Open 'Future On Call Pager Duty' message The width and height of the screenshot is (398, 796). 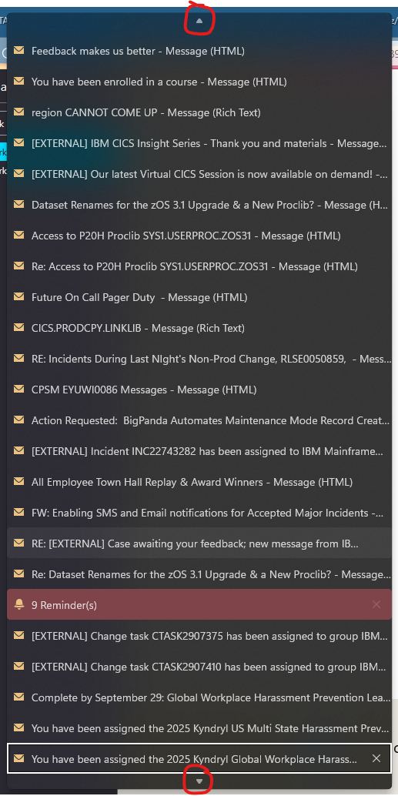pos(199,297)
